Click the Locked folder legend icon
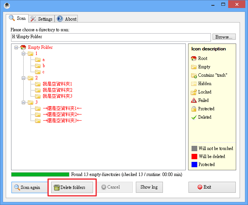The height and width of the screenshot is (205, 248). 194,92
